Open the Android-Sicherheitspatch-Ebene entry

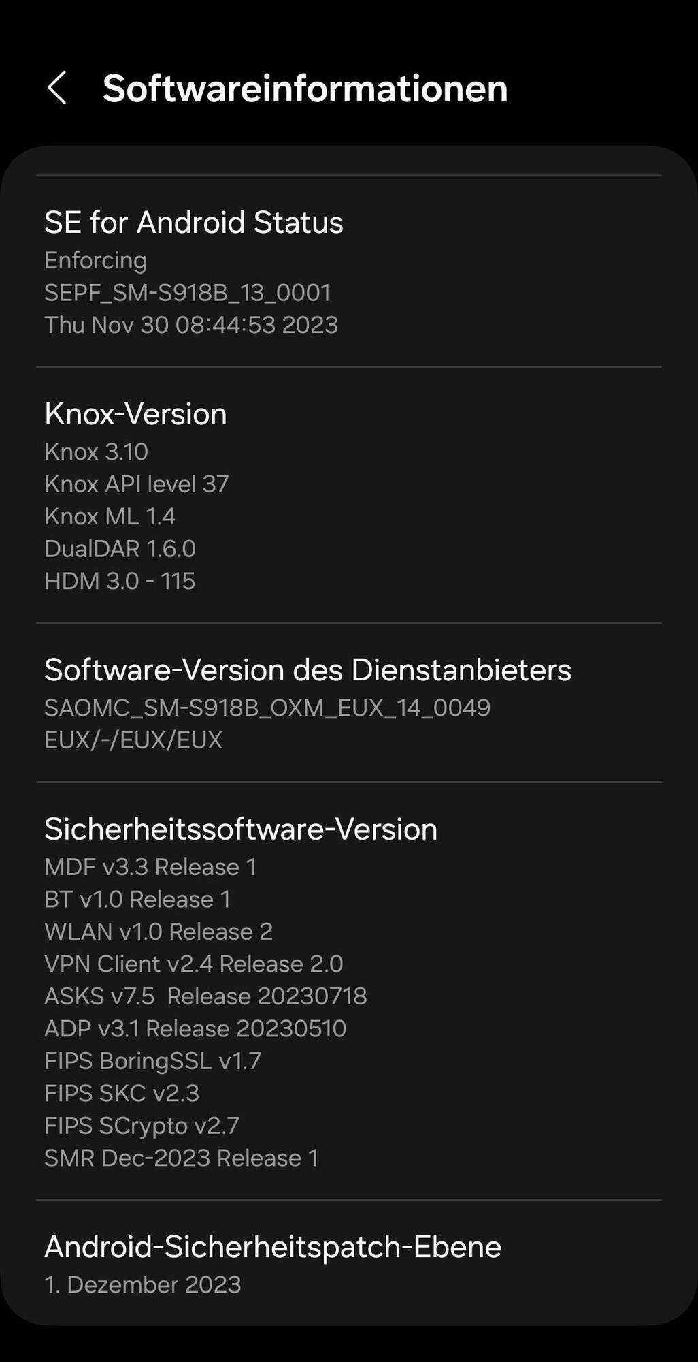[349, 1263]
